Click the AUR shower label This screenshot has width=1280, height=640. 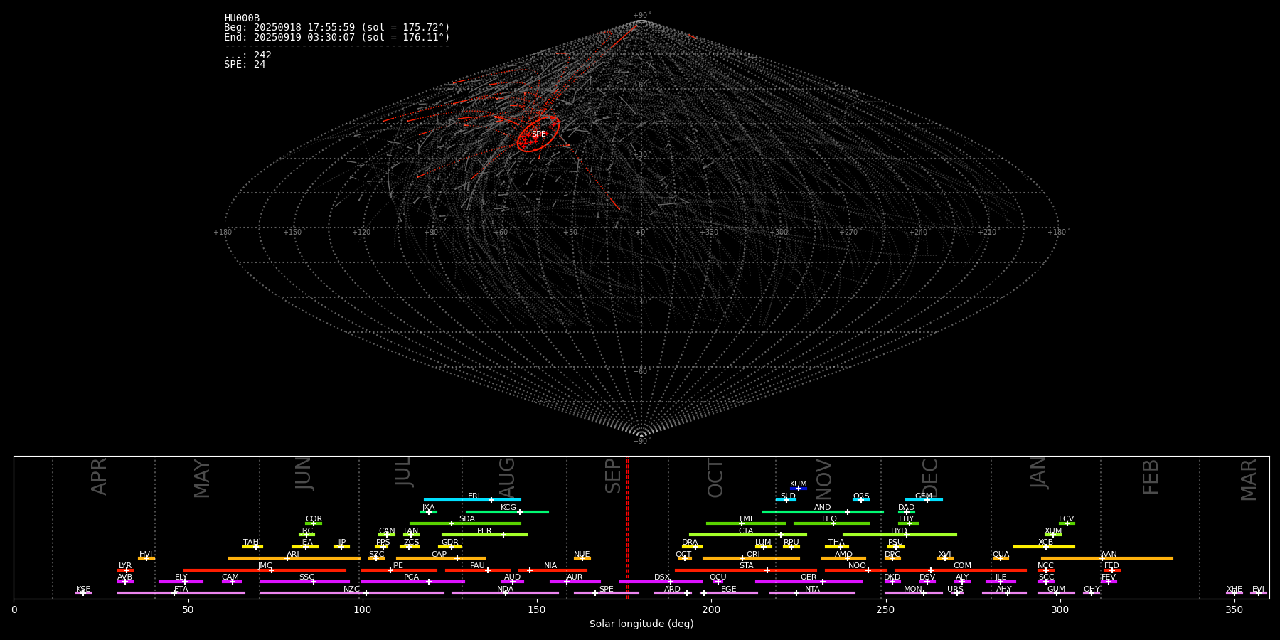click(575, 577)
